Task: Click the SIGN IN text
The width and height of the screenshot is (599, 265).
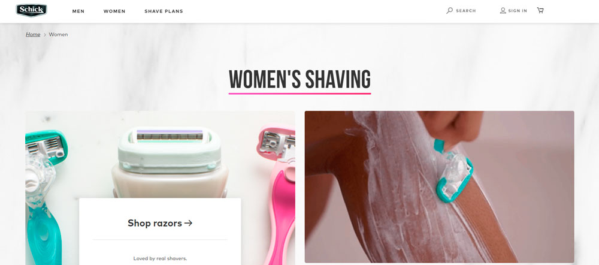Action: [x=518, y=11]
